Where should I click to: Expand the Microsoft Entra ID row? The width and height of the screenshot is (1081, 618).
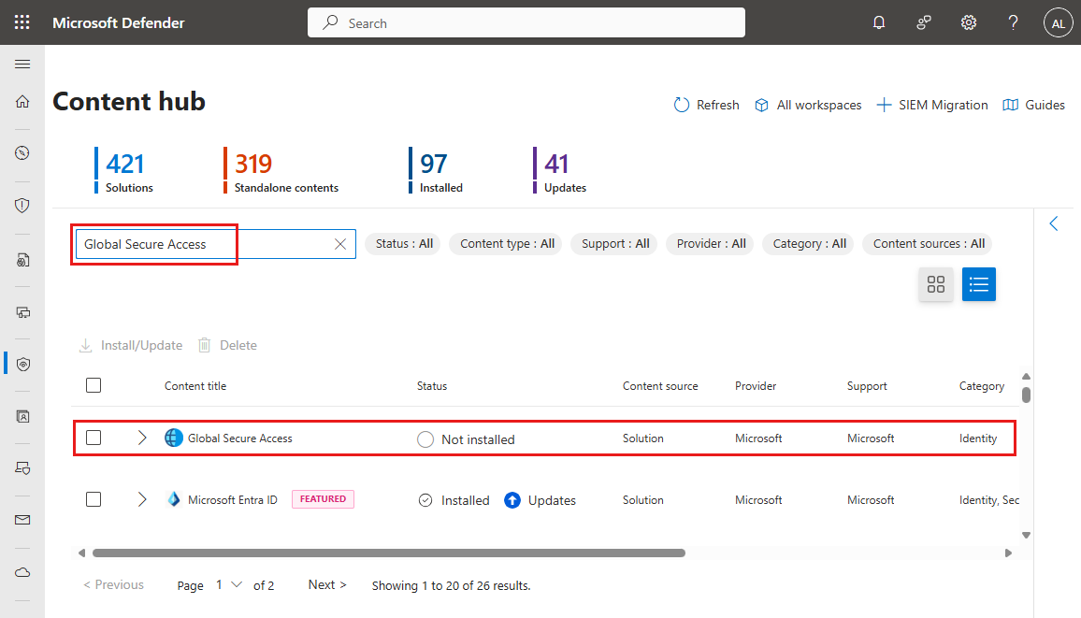(142, 499)
